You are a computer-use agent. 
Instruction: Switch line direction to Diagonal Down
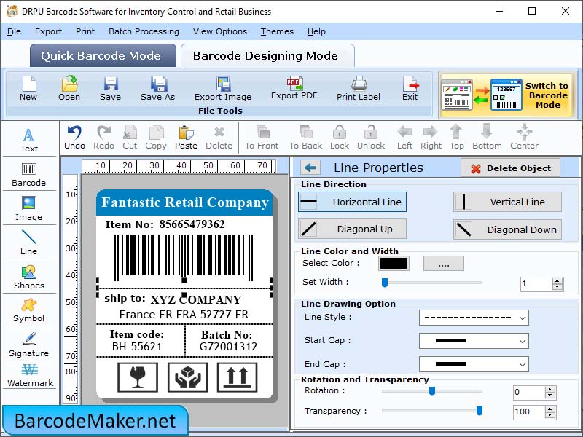click(x=507, y=229)
